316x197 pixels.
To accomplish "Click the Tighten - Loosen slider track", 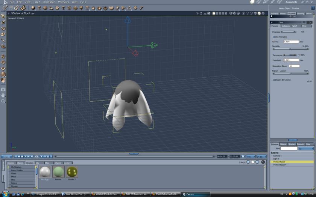I will tap(290, 74).
